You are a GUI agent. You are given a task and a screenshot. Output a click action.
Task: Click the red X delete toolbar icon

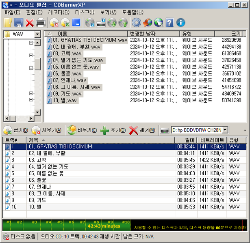tap(30, 23)
